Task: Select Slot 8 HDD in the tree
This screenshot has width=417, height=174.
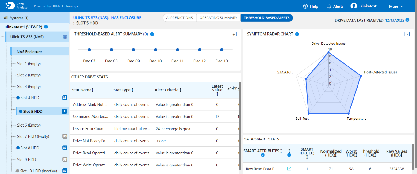Action: pyautogui.click(x=30, y=148)
